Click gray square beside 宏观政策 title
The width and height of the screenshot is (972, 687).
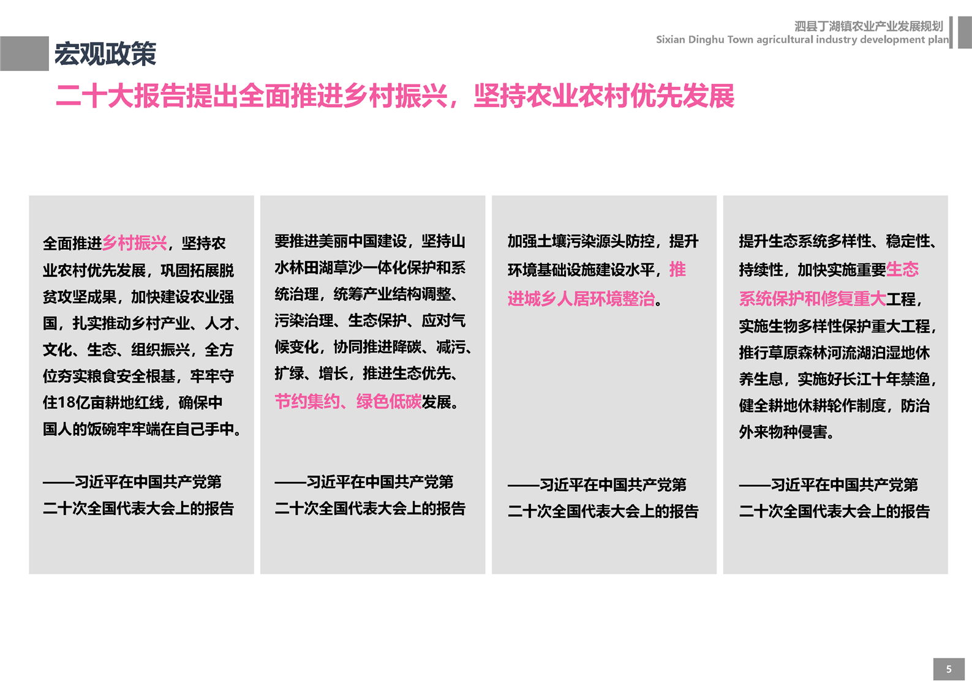[x=24, y=54]
